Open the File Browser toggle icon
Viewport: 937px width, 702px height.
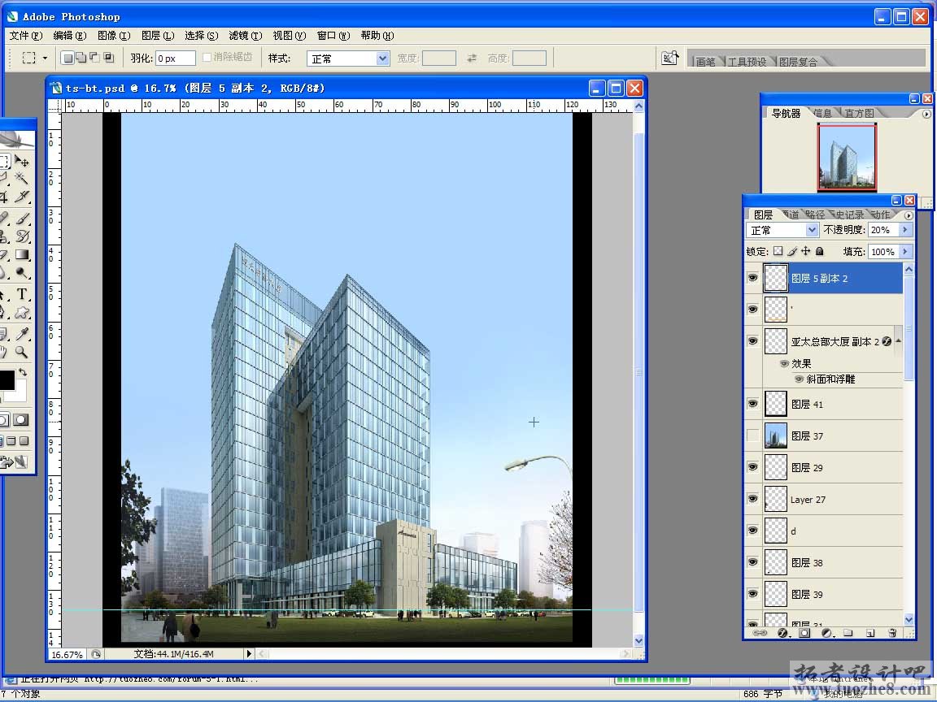pos(670,58)
